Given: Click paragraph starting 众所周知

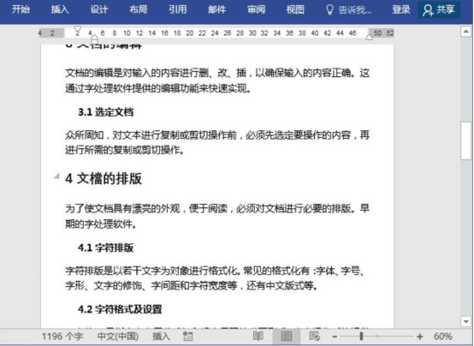Looking at the screenshot, I should 217,142.
